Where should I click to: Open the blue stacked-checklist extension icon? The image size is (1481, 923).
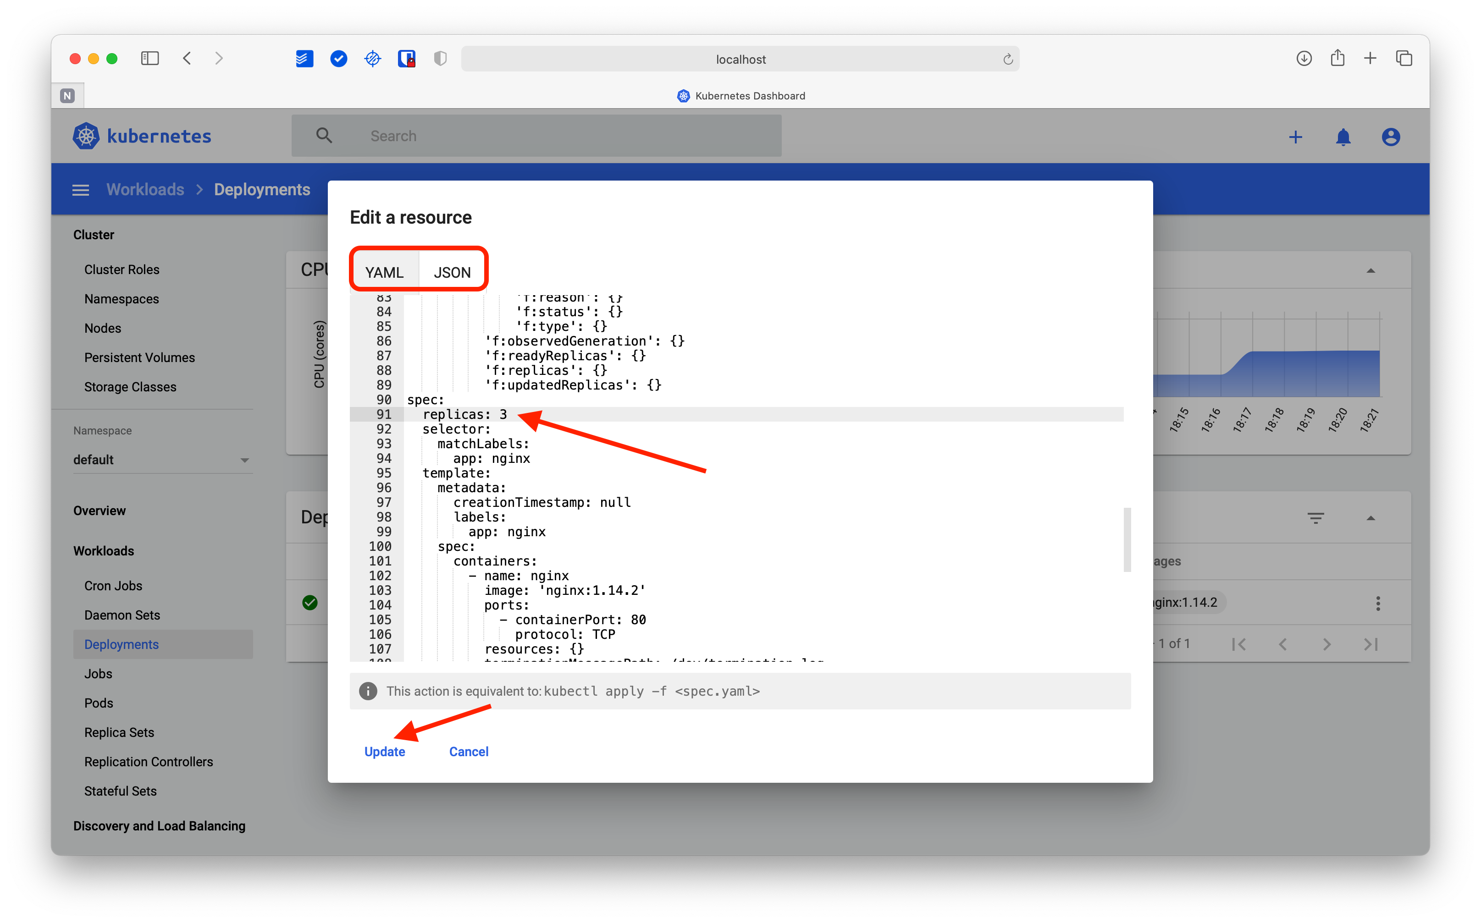point(304,59)
